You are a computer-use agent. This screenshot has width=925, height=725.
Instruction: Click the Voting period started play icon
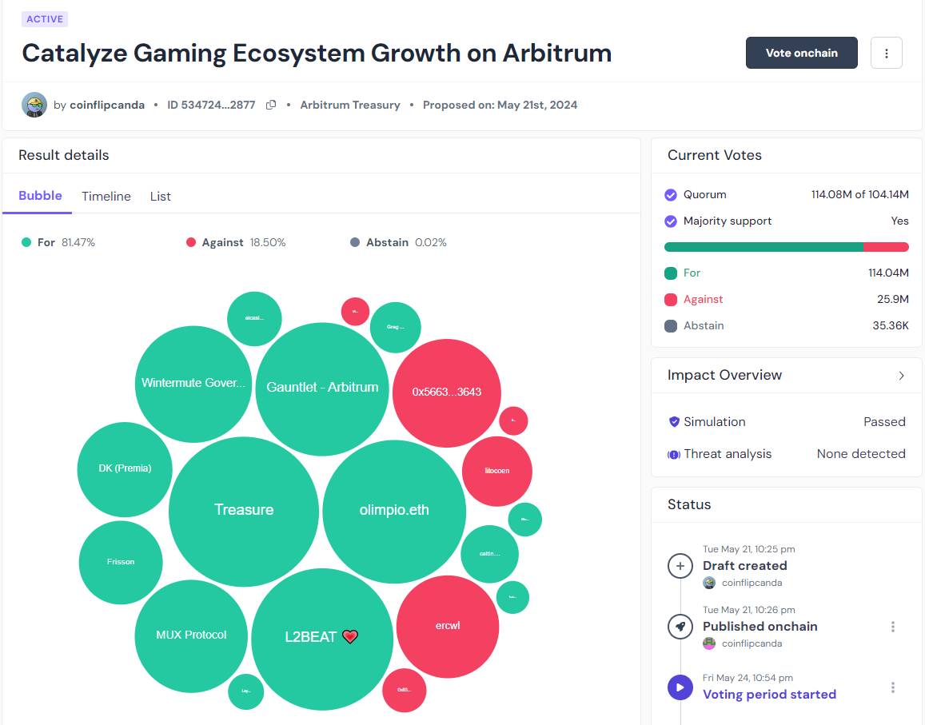click(680, 688)
